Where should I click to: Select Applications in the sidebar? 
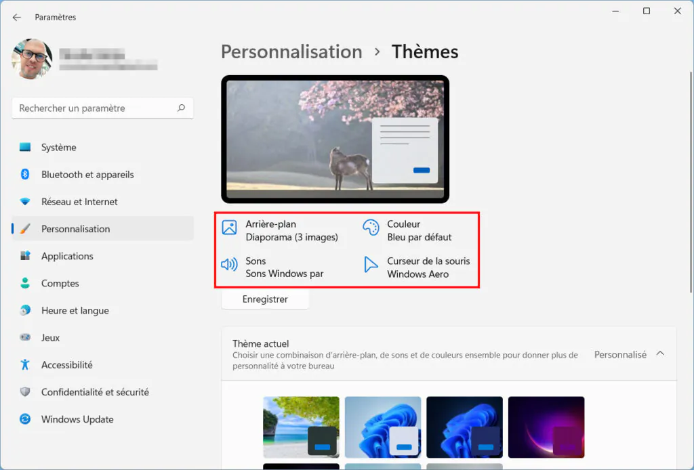click(103, 255)
